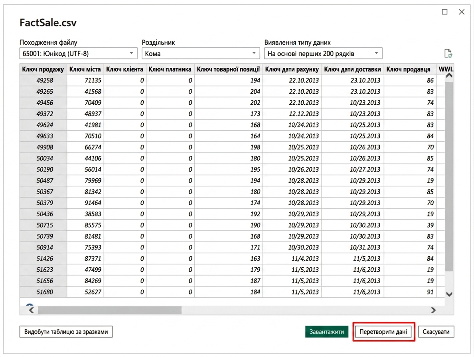Select the Ключ дати доставки column header
This screenshot has width=474, height=357.
[x=352, y=69]
